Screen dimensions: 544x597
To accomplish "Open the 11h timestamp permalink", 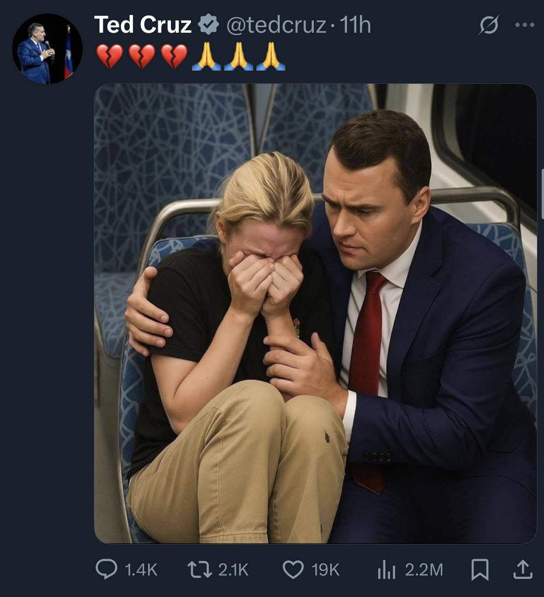I will click(355, 25).
